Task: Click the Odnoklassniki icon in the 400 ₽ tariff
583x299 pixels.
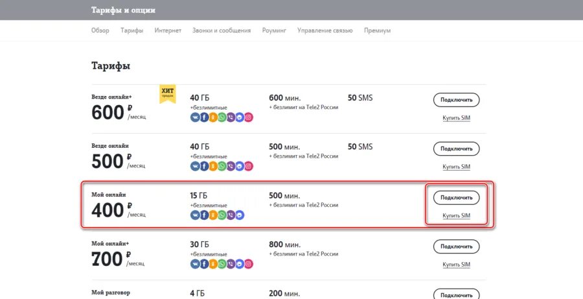Action: 213,215
